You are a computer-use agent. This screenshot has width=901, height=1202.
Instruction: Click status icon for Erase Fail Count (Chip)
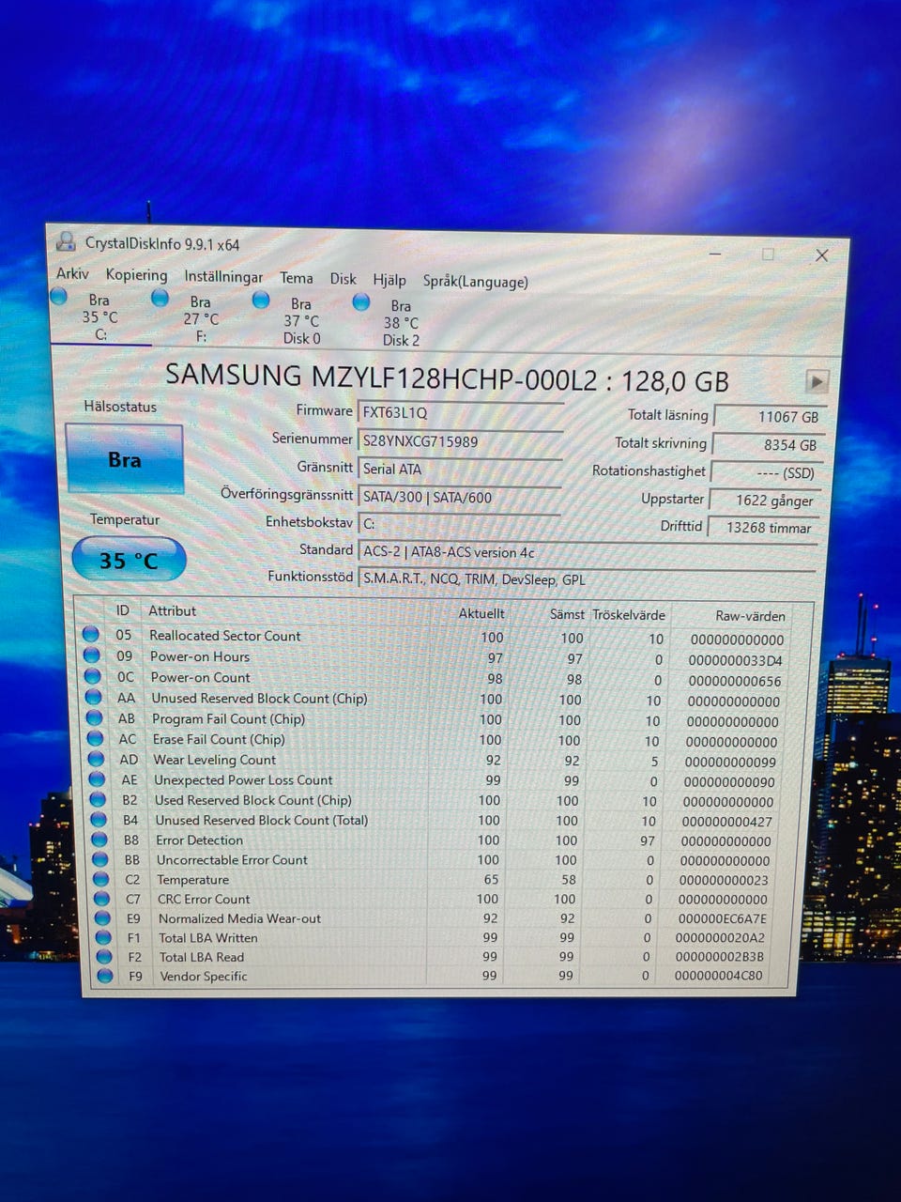click(x=96, y=739)
